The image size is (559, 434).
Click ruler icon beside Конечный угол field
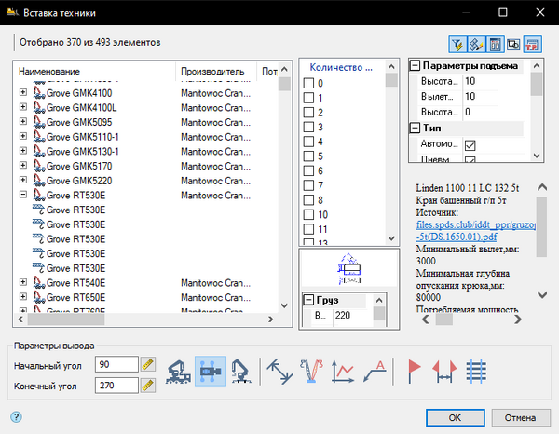pos(147,386)
